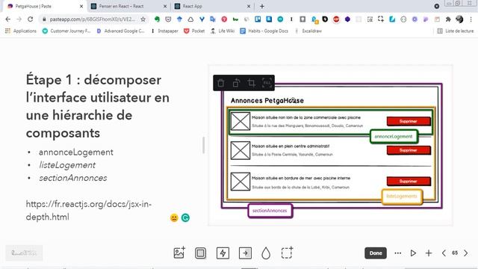The image size is (478, 269).
Task: Click the browser back arrow
Action: tap(8, 19)
